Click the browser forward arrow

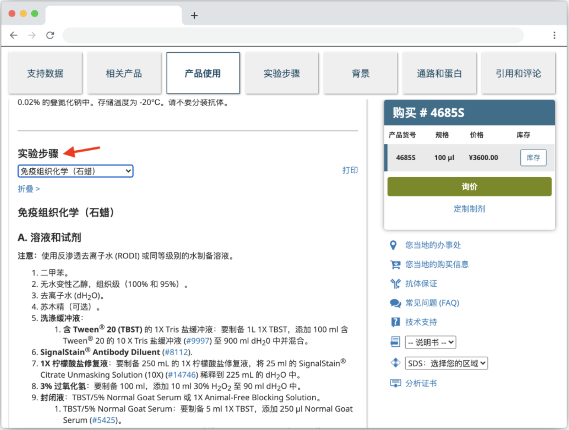[32, 35]
